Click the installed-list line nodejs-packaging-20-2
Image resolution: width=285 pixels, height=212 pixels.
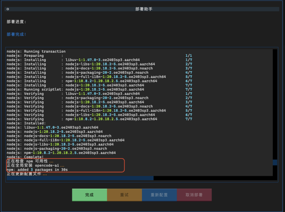click(57, 149)
